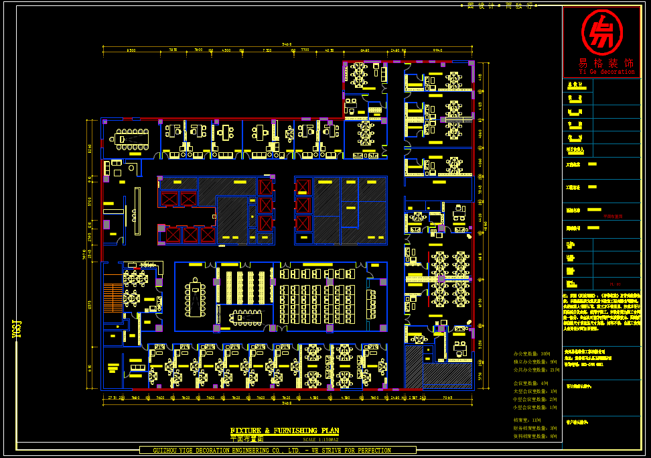The width and height of the screenshot is (651, 458).
Task: Select the 办公室数量: 30间 line
Action: tap(532, 353)
